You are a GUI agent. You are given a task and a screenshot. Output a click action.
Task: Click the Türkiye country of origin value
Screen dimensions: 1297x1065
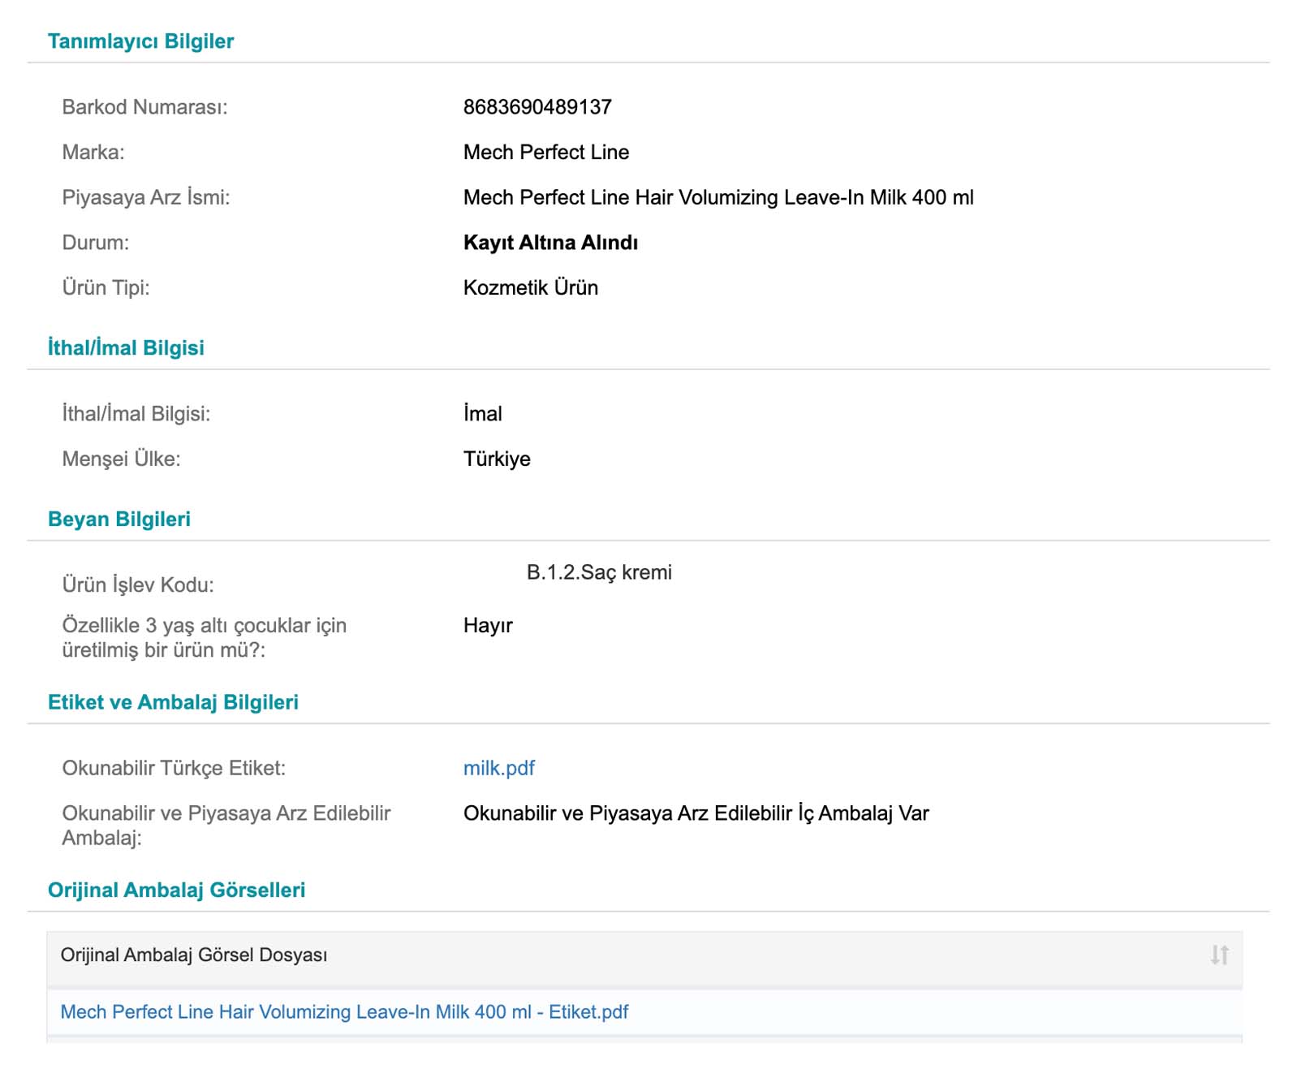497,459
